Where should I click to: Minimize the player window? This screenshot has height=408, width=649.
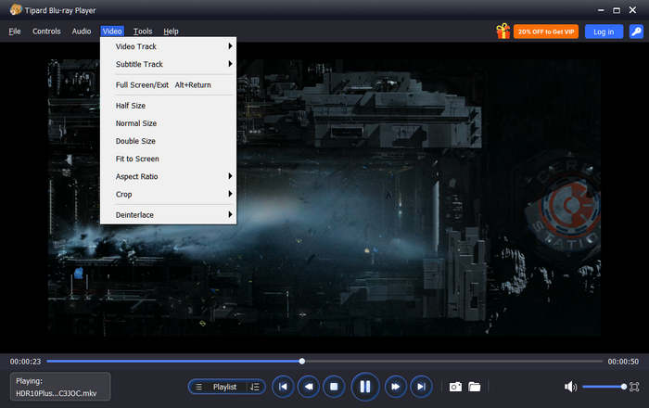pyautogui.click(x=601, y=10)
